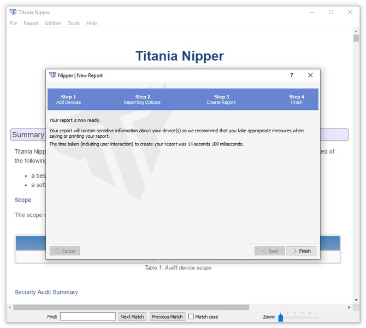The width and height of the screenshot is (366, 328).
Task: Click the Nipper logo icon in dialog title
Action: click(52, 75)
